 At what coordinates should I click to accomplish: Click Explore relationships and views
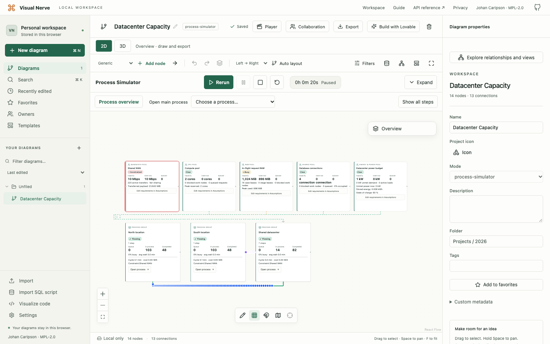[496, 57]
